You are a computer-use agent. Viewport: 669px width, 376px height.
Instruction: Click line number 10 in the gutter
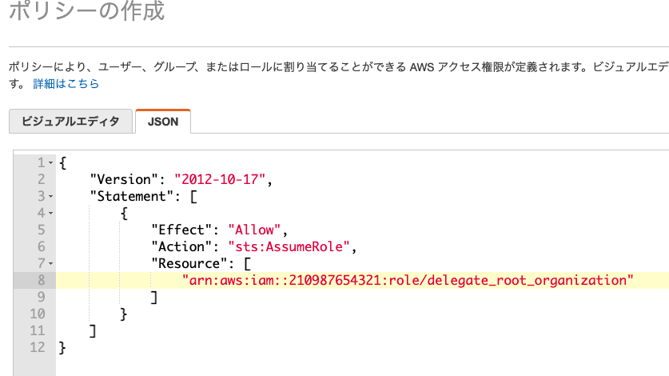(38, 314)
